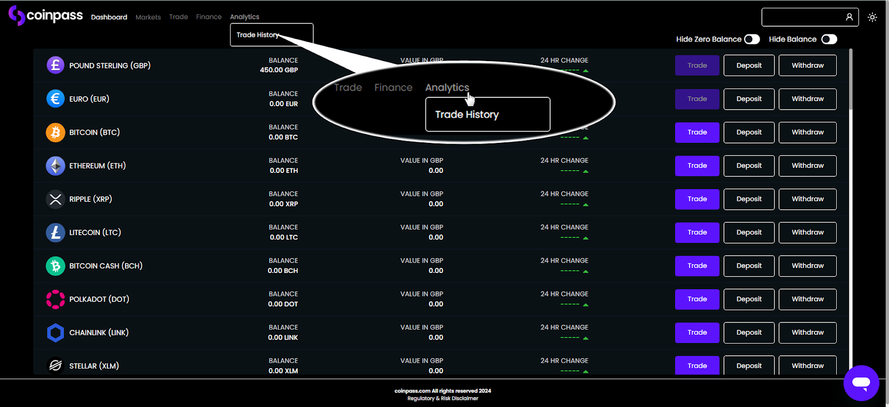Withdraw Ethereum (ETH)
Image resolution: width=889 pixels, height=407 pixels.
[x=807, y=166]
